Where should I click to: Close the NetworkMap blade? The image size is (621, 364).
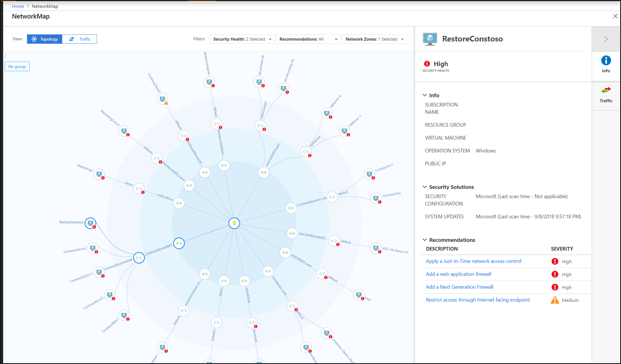pos(615,16)
